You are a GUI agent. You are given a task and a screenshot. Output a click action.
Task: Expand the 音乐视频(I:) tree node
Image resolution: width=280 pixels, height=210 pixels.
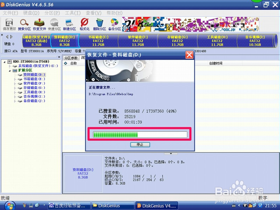(15, 97)
